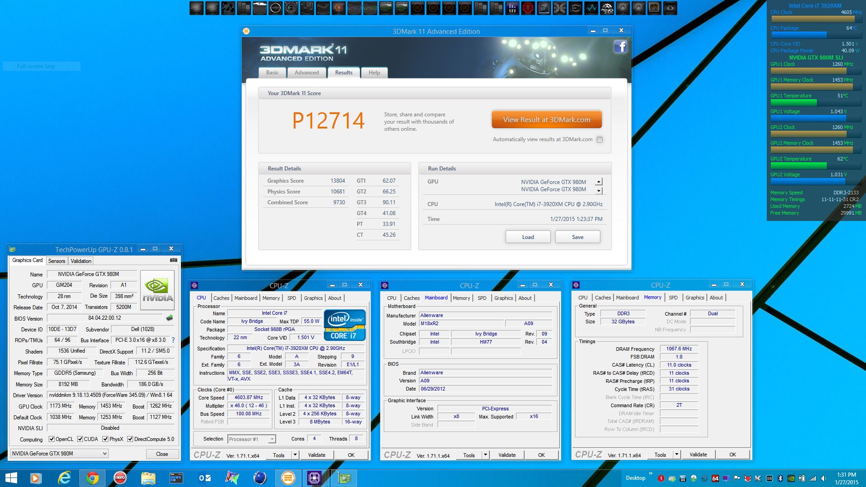
Task: Click GPU list down arrow in Run Details
Action: coord(599,191)
